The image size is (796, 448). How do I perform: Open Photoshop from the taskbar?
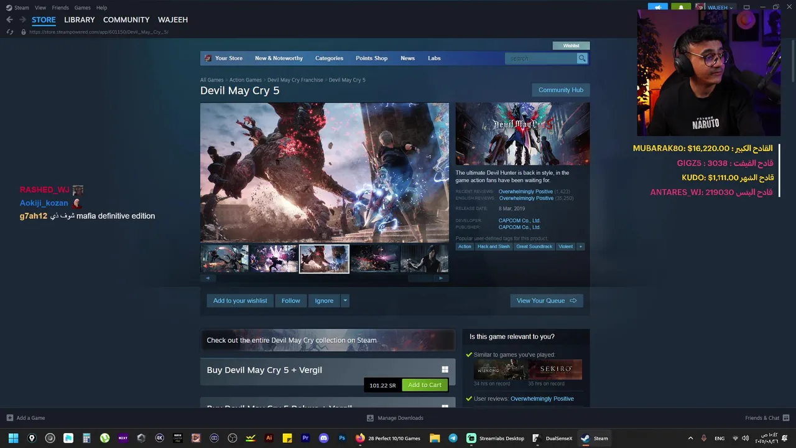341,438
